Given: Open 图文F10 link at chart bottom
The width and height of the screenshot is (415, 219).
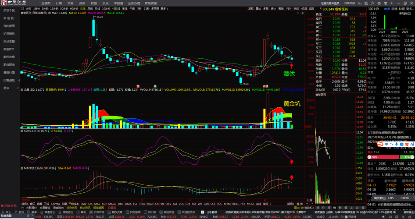Looking at the screenshot, I should click(299, 208).
